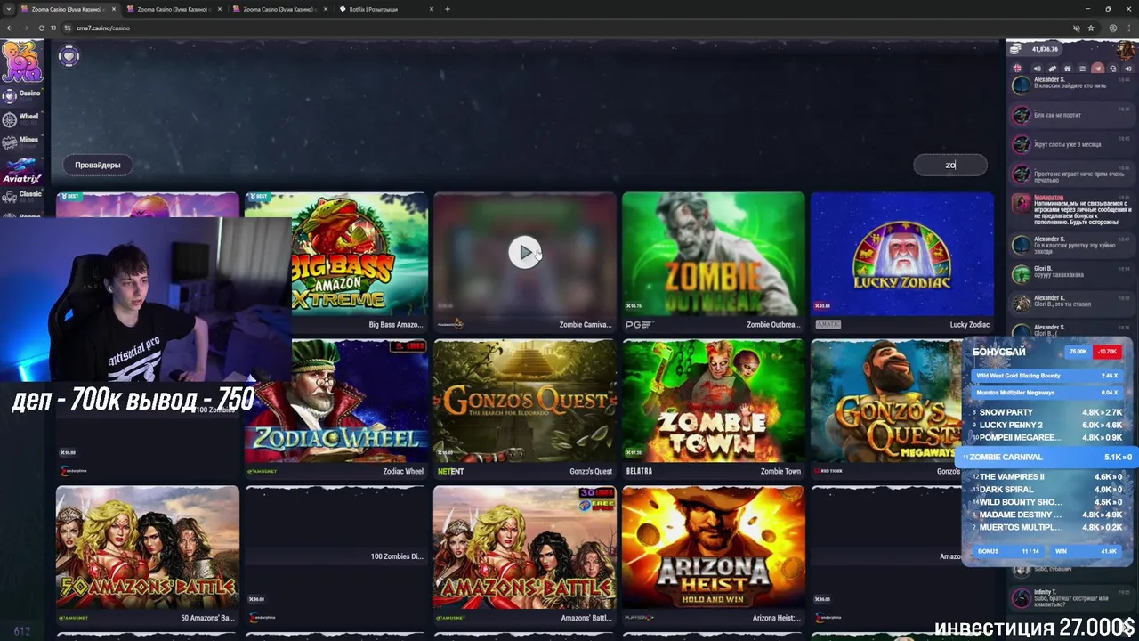Open the Aviatrix game in sidebar
The image size is (1139, 641).
pos(21,171)
